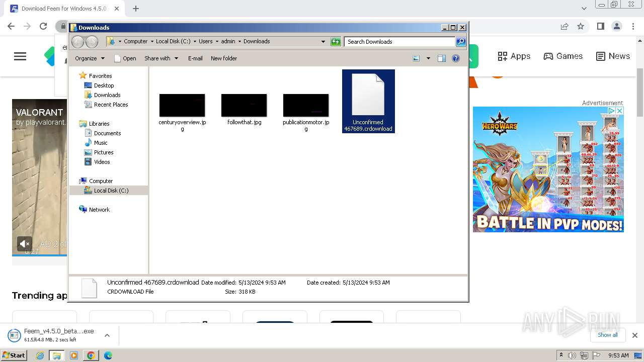The height and width of the screenshot is (362, 644).
Task: Click Users in the address breadcrumb
Action: coord(205,41)
